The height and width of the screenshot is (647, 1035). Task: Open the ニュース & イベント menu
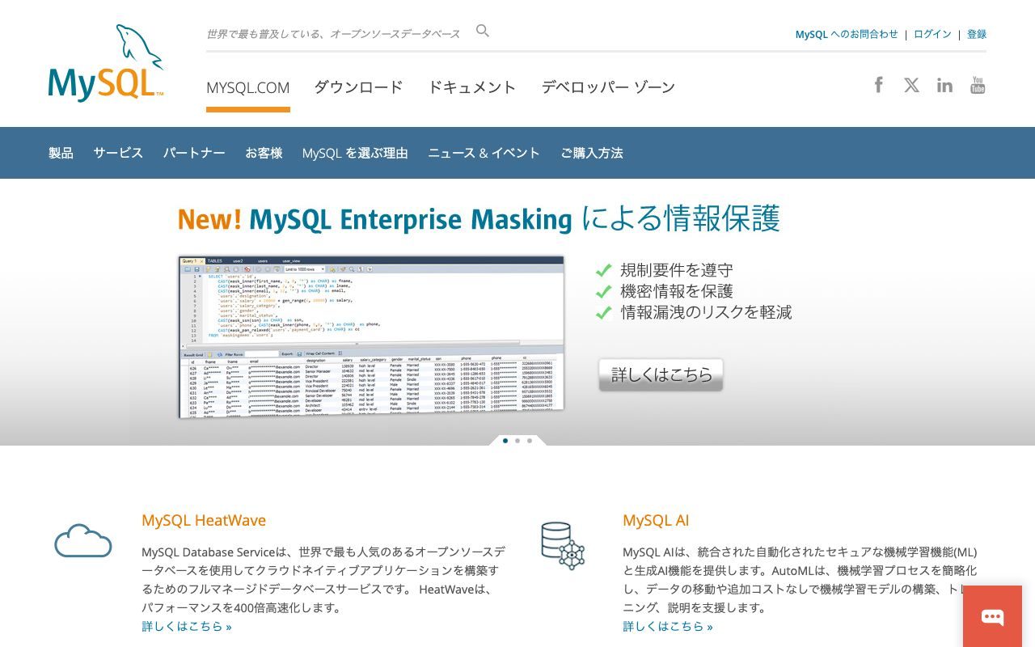(484, 153)
